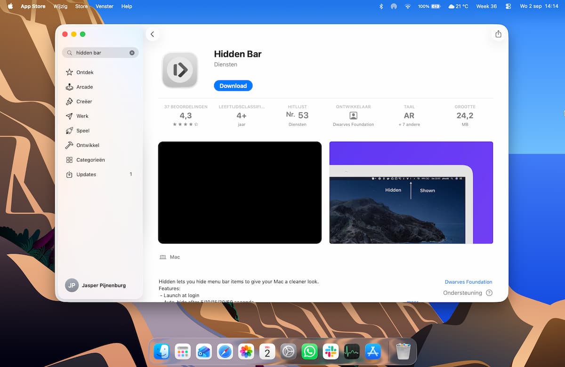Click the AR language info with '+ 7 andere'
565x367 pixels.
[409, 116]
